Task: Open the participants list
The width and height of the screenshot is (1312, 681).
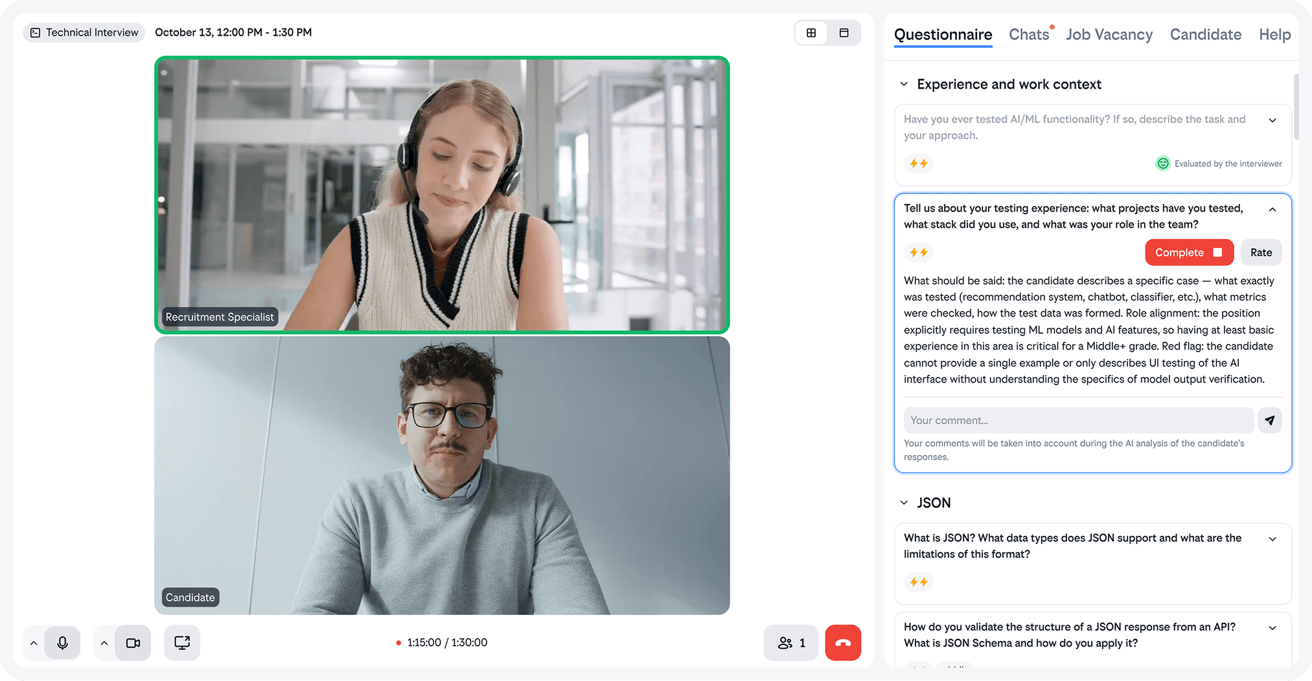Action: click(x=791, y=643)
